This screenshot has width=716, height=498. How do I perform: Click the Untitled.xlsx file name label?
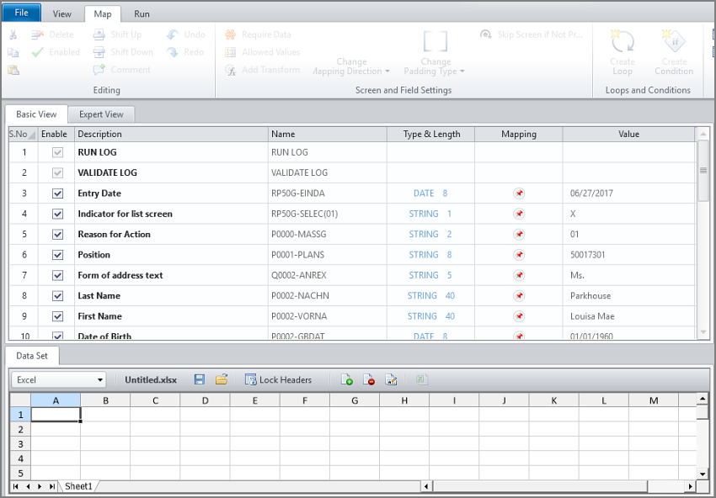[x=151, y=380]
